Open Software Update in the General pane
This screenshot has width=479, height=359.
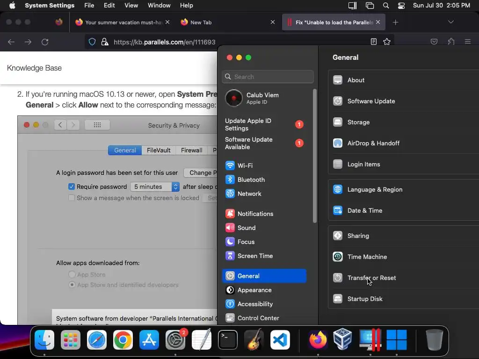coord(404,101)
